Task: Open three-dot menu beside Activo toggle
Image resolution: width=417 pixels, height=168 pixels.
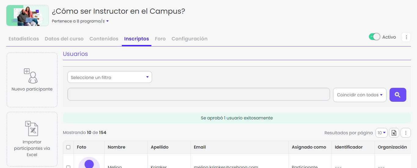Action: pyautogui.click(x=406, y=37)
